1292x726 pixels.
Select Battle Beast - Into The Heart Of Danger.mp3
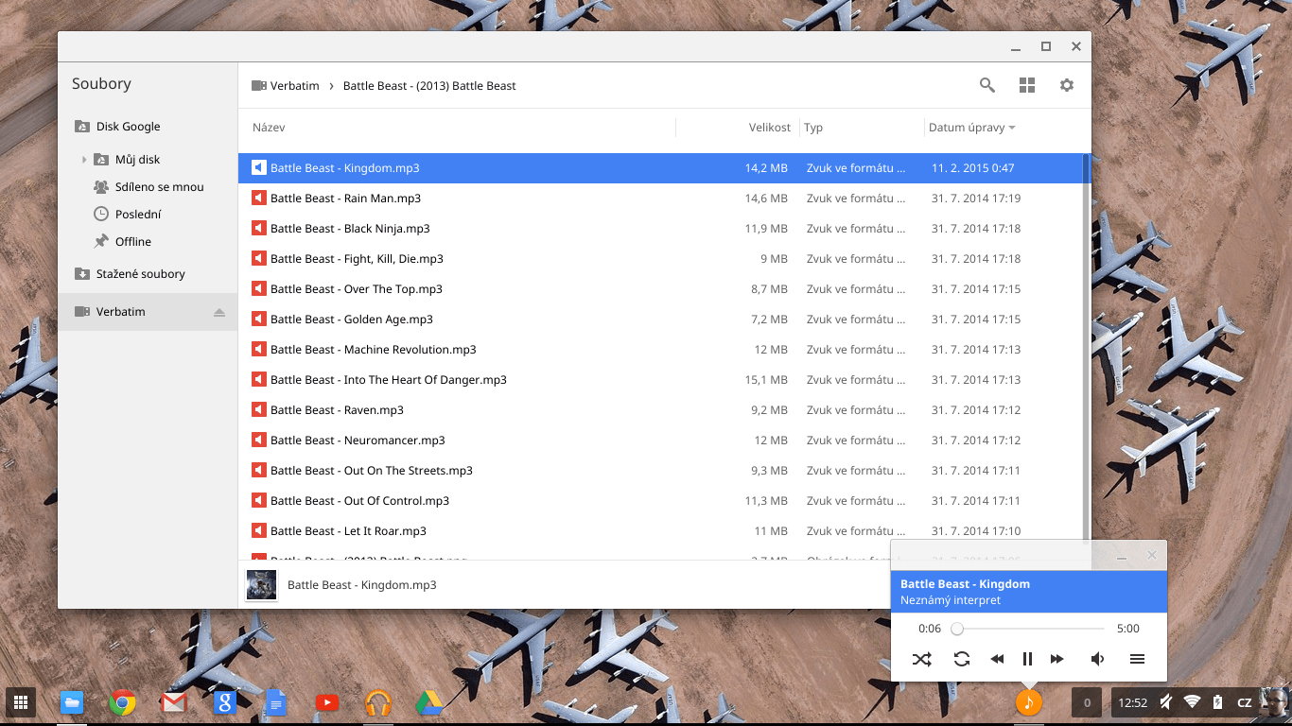(x=660, y=380)
